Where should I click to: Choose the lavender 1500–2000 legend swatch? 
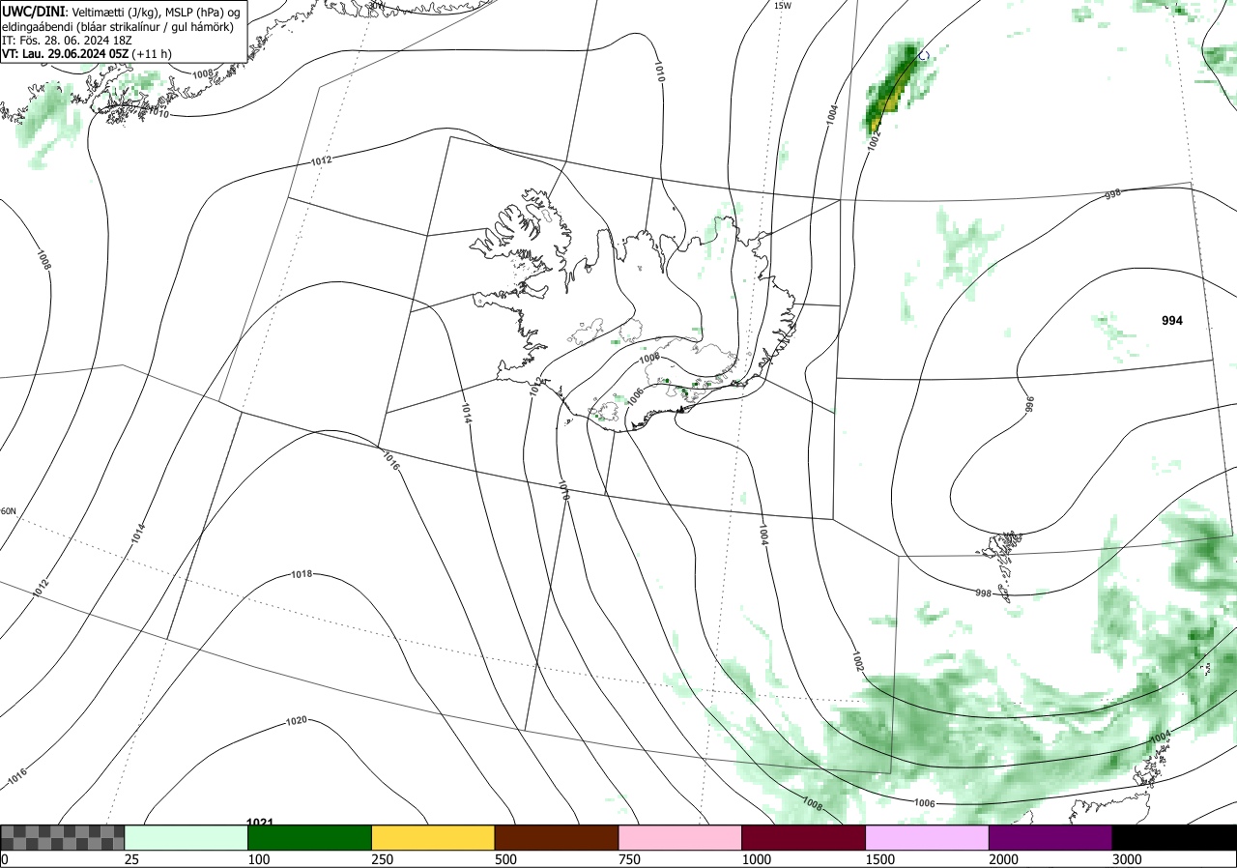click(927, 837)
